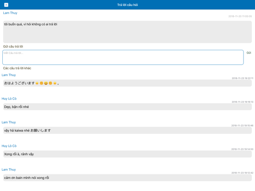255x191 pixels.
Task: Click the 'Trả lời câu hỏi' title
Action: coord(127,5)
